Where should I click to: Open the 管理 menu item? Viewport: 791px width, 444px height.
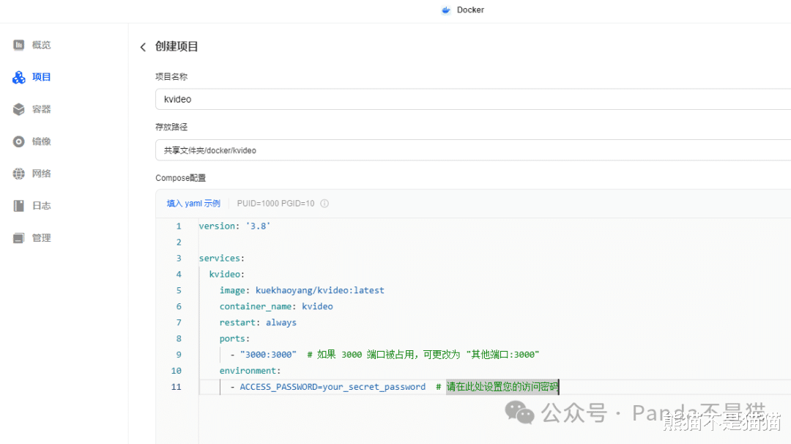coord(41,238)
